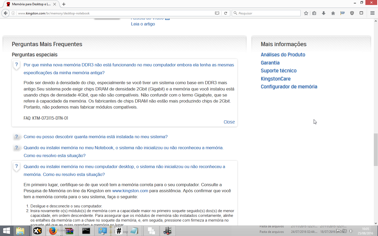Click the Perguntas Mais Frequentes heading
The width and height of the screenshot is (378, 236).
[x=47, y=44]
